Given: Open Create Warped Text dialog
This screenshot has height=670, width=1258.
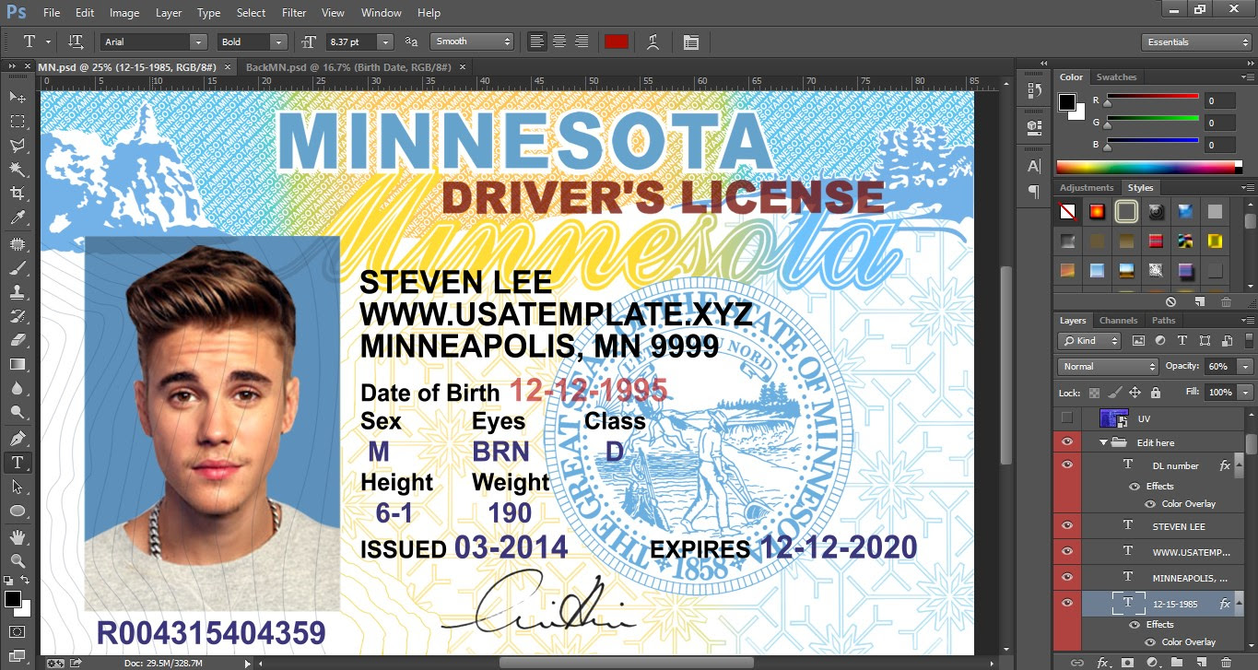Looking at the screenshot, I should pyautogui.click(x=653, y=41).
